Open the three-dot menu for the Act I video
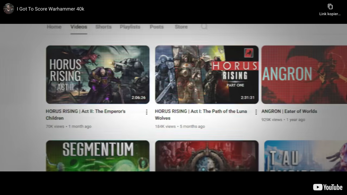The width and height of the screenshot is (347, 195). (256, 112)
